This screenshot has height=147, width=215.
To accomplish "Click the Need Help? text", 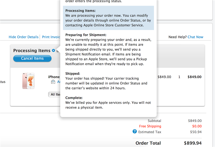I will tap(178, 37).
